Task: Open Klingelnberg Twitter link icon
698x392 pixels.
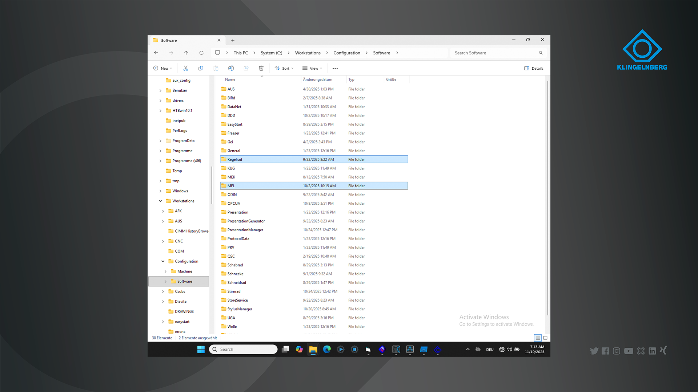Action: point(594,351)
